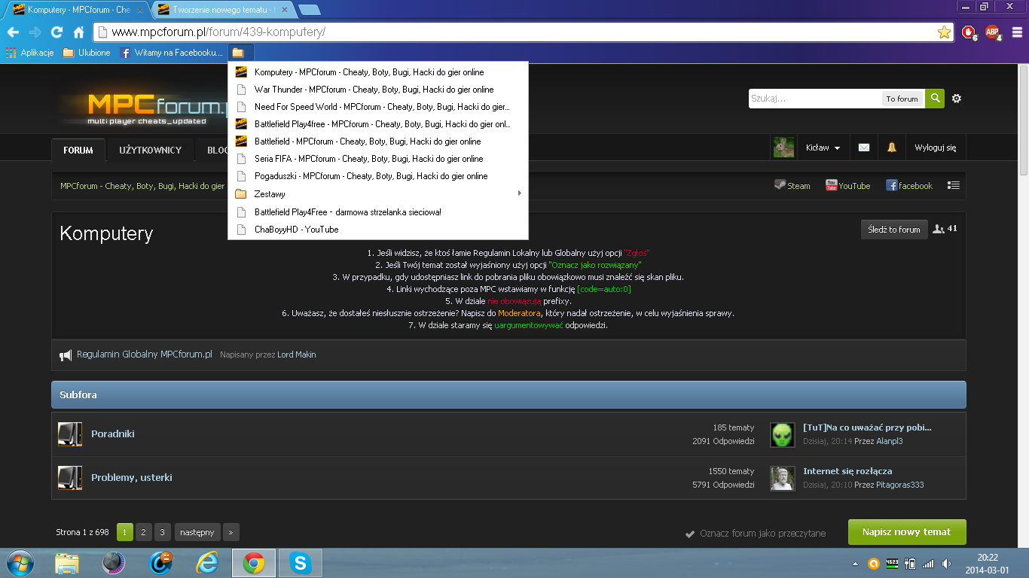Click the Wyloguj się logout link

936,148
